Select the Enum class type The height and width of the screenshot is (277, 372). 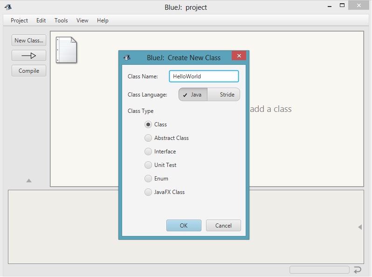click(x=148, y=179)
